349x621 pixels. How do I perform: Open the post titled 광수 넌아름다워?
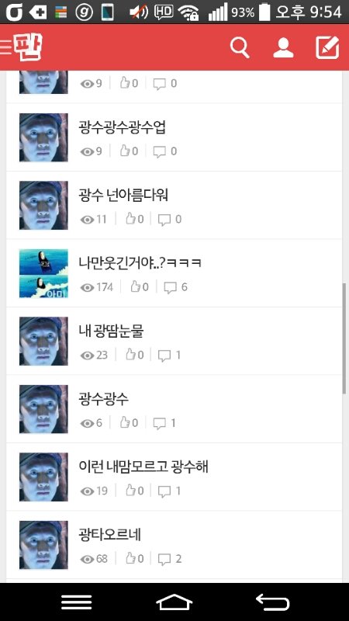123,196
